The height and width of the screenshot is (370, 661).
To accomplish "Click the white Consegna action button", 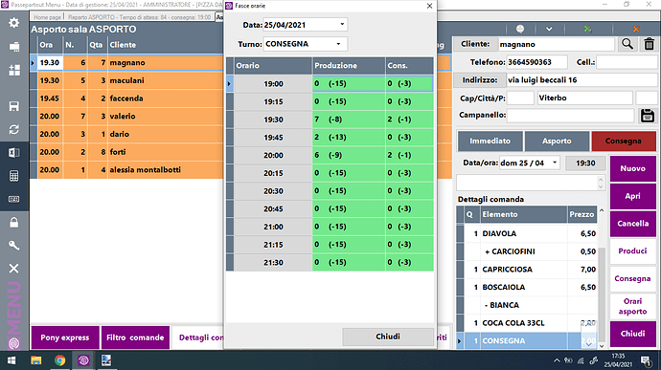I will (633, 278).
